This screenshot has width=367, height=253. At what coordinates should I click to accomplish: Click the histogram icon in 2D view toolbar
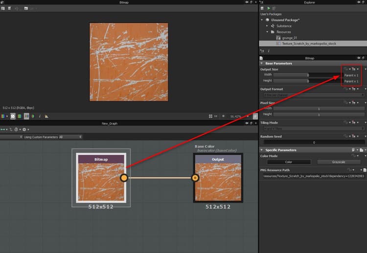(x=46, y=116)
